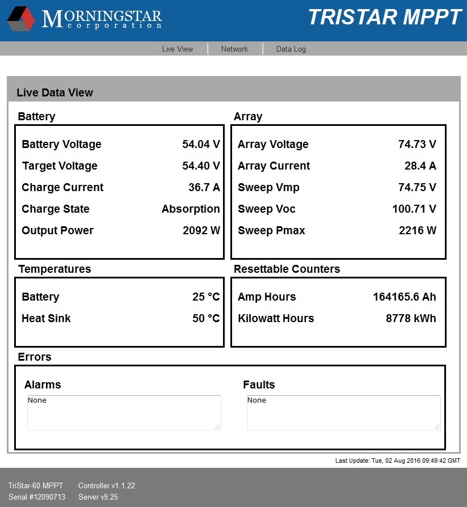Open the Data Log tab

coord(291,49)
